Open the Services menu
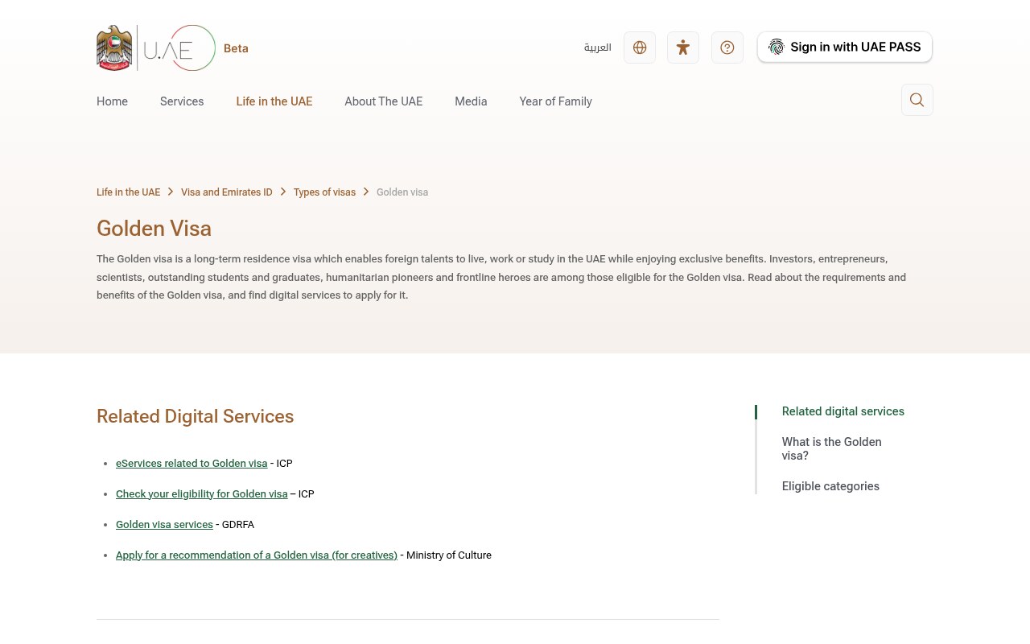 point(182,101)
